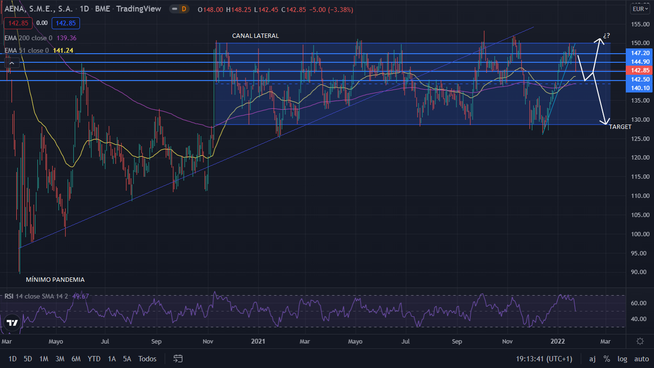This screenshot has width=654, height=368.
Task: Click the 147.20 horizontal line price label
Action: pos(640,53)
